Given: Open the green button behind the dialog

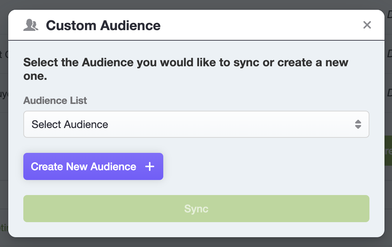Looking at the screenshot, I should tap(389, 151).
